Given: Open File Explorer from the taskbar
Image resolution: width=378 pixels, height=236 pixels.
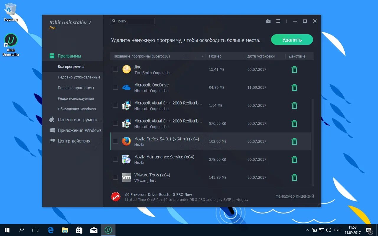Looking at the screenshot, I should click(65, 230).
